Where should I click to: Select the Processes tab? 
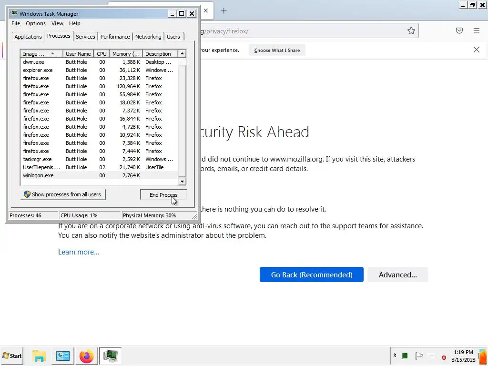(x=59, y=36)
